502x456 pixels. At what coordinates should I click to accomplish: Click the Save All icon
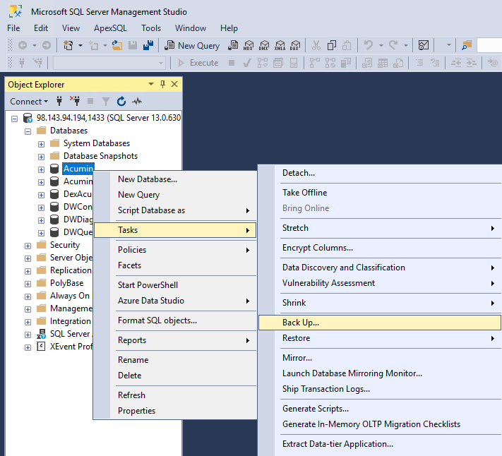(148, 46)
